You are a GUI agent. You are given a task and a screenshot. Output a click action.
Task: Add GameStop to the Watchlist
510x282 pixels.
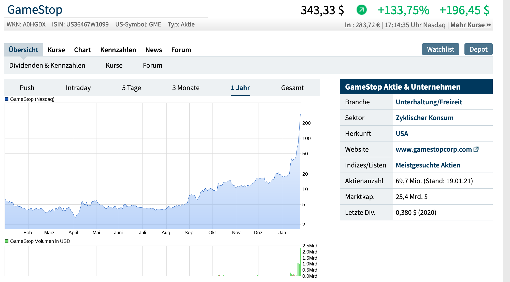441,49
